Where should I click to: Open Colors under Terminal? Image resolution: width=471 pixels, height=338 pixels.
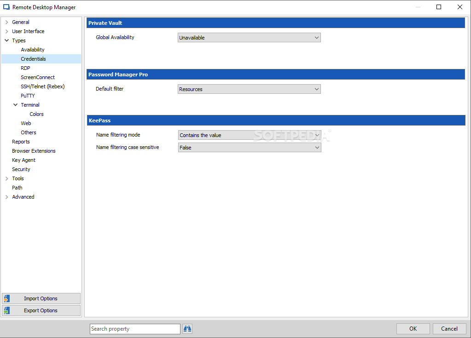tap(37, 114)
